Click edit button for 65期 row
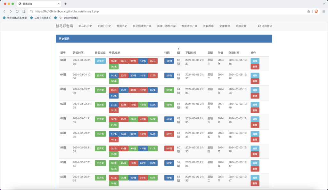This screenshot has width=328, height=190. (255, 61)
